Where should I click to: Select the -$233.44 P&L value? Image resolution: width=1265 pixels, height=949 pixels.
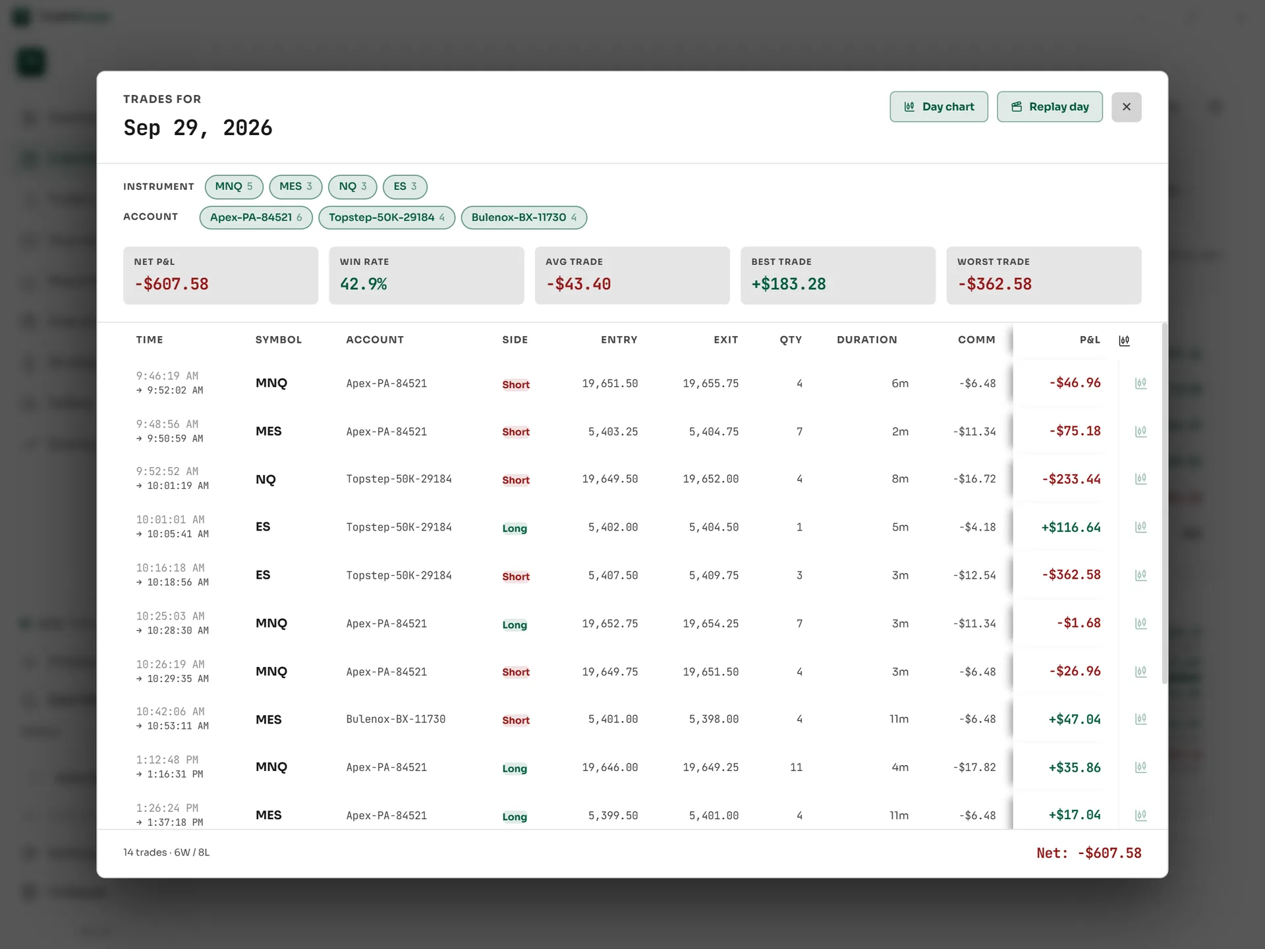click(1071, 479)
